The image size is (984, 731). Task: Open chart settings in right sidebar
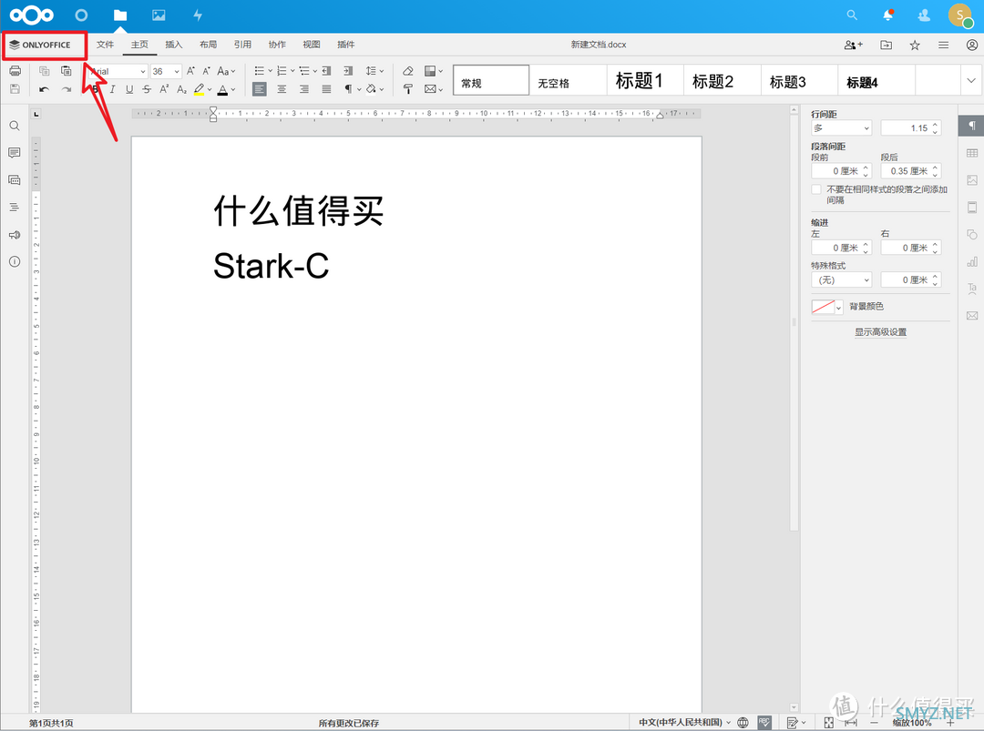pos(972,261)
